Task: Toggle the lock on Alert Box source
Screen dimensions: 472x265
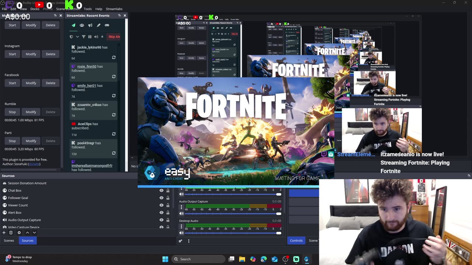Action: (x=168, y=212)
